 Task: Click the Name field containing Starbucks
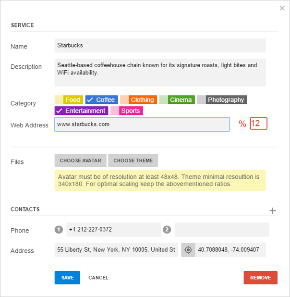coord(160,46)
